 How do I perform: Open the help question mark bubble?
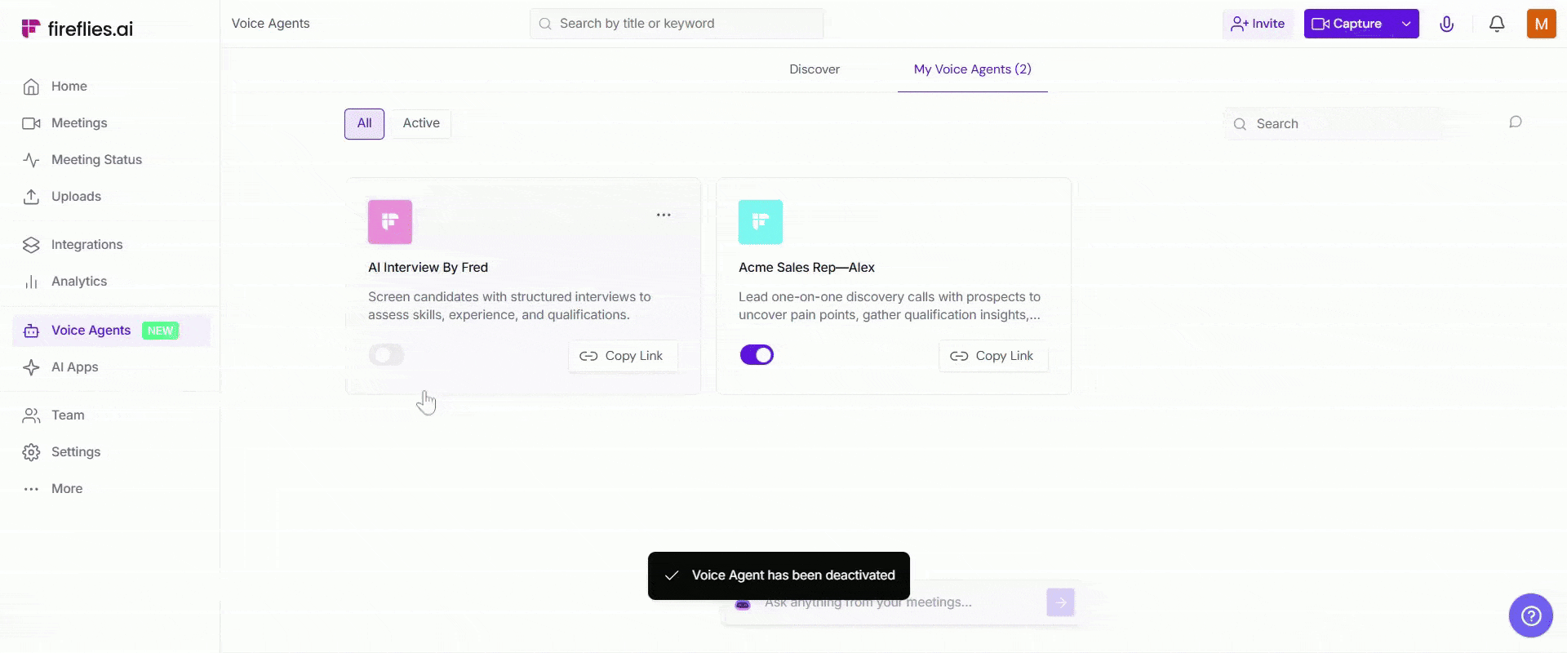[1531, 615]
